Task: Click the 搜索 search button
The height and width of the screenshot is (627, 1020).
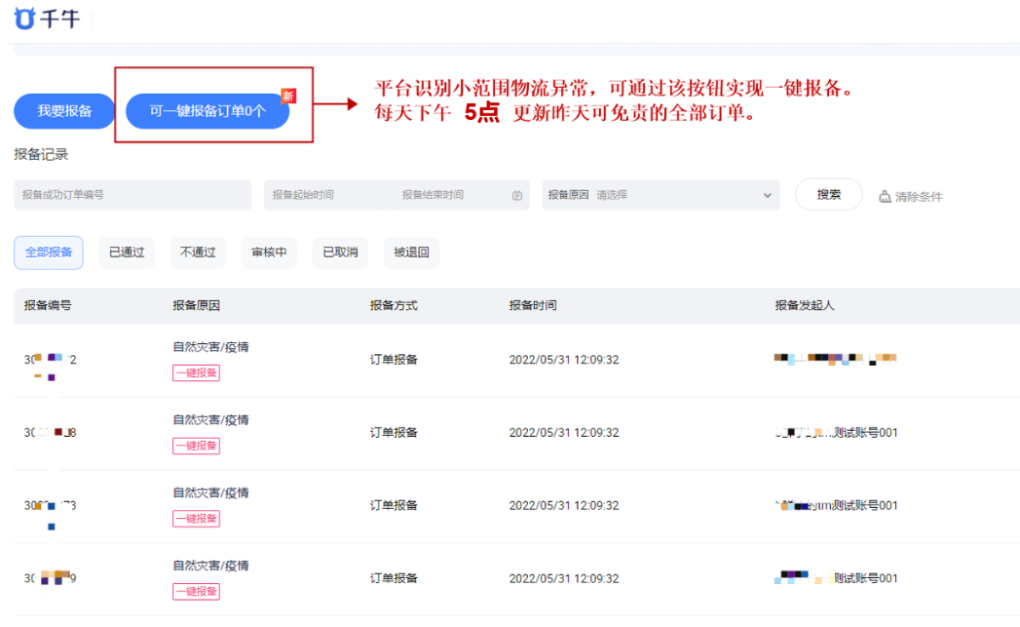Action: click(x=828, y=195)
